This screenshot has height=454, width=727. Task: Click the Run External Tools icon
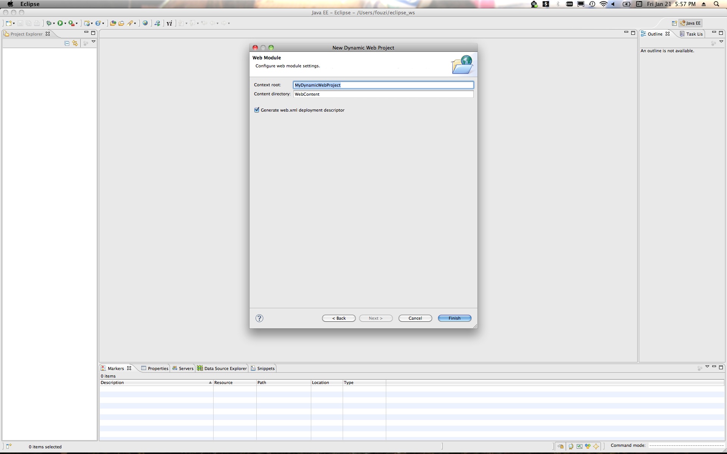click(x=71, y=23)
